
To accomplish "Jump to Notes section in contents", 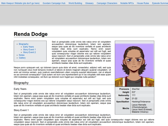I will pyautogui.click(x=21, y=55).
